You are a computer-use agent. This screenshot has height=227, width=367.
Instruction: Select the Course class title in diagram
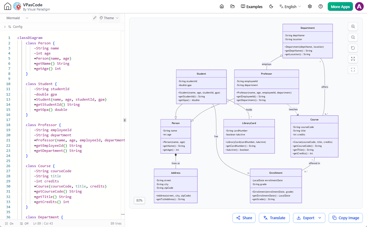click(314, 119)
